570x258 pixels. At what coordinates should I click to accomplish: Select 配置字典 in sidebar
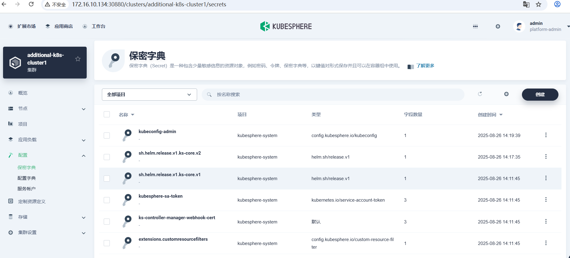pyautogui.click(x=26, y=178)
